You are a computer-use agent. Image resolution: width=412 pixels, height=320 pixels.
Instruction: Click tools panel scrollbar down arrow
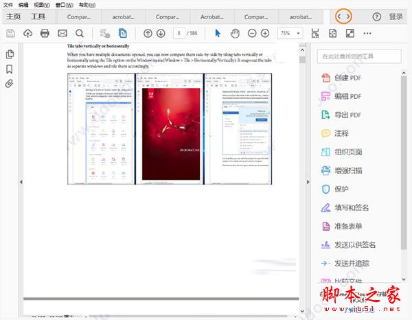pyautogui.click(x=404, y=279)
